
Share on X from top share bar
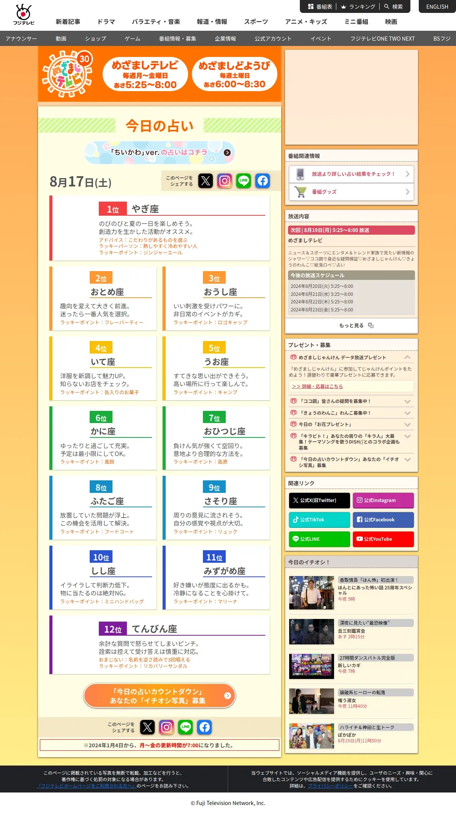click(x=206, y=181)
